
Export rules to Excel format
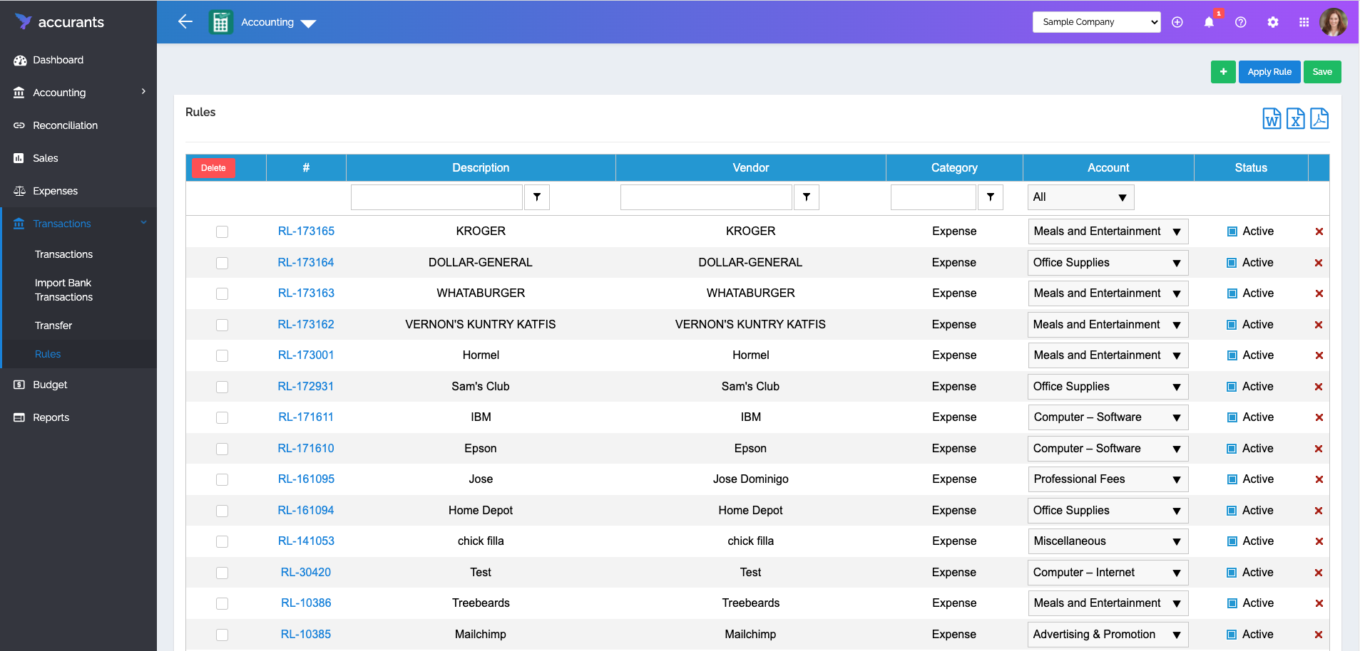tap(1296, 119)
